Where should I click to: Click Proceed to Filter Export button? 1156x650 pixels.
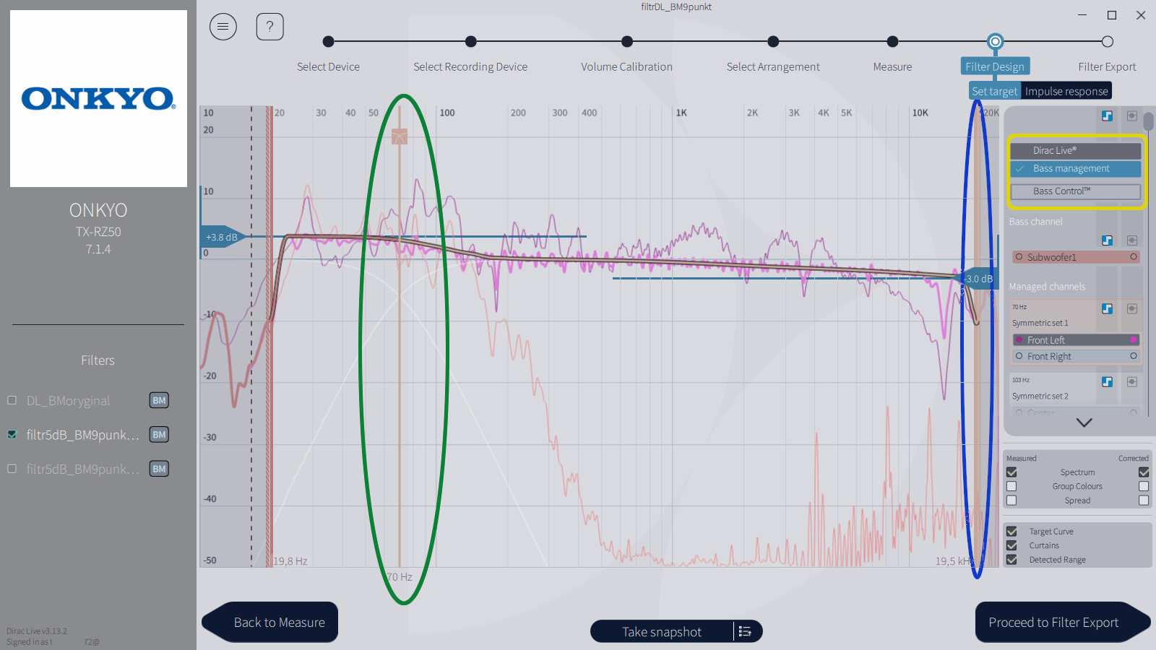[1063, 622]
